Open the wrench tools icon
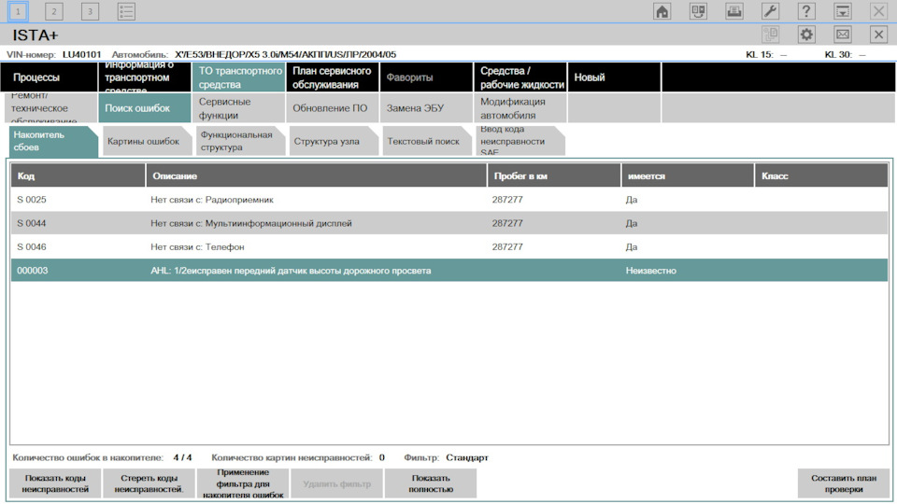The height and width of the screenshot is (504, 897). (x=770, y=11)
